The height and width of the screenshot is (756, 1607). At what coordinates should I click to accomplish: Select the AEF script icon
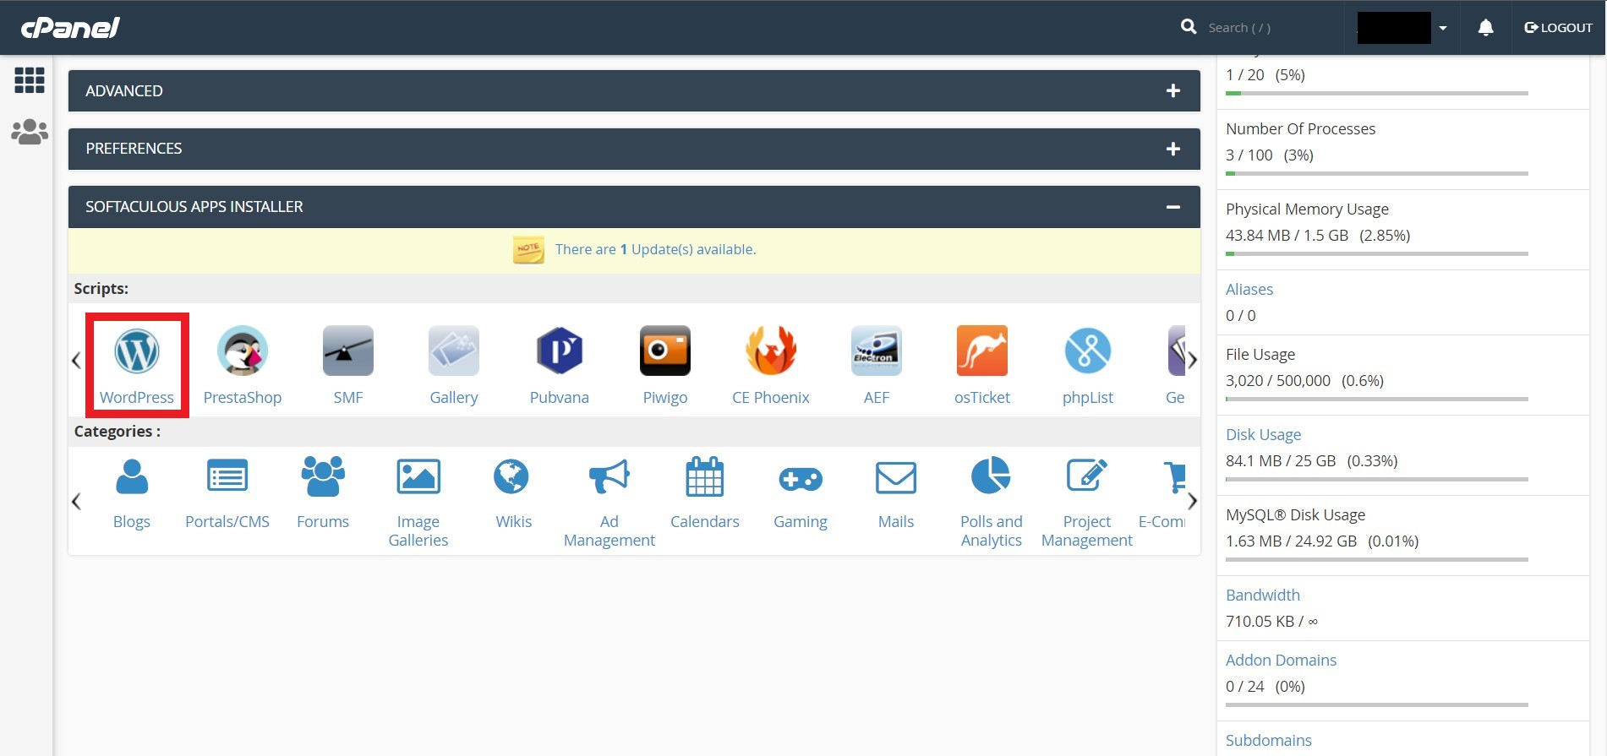click(x=877, y=351)
